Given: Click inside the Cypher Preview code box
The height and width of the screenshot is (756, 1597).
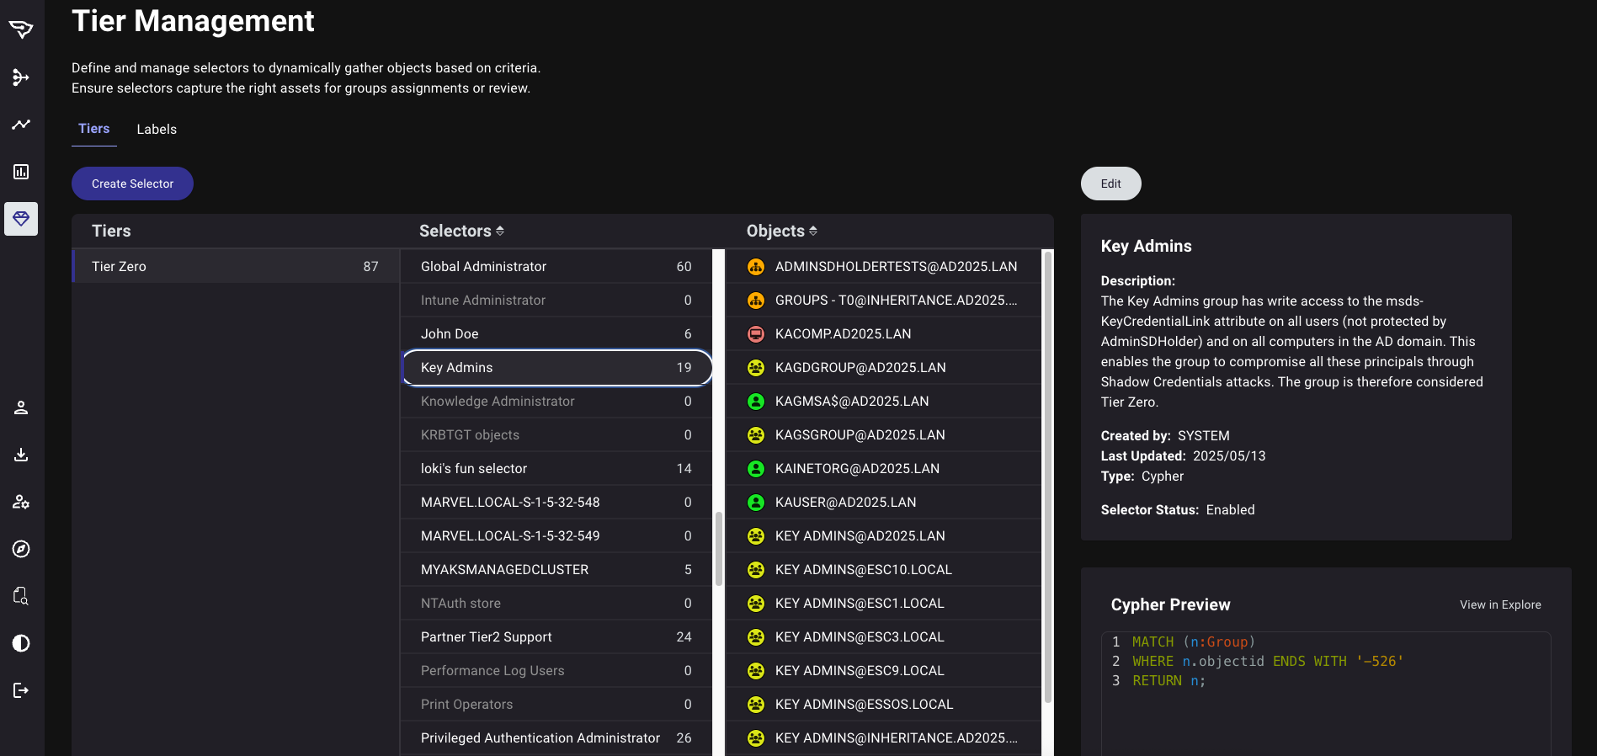Looking at the screenshot, I should pos(1326,694).
